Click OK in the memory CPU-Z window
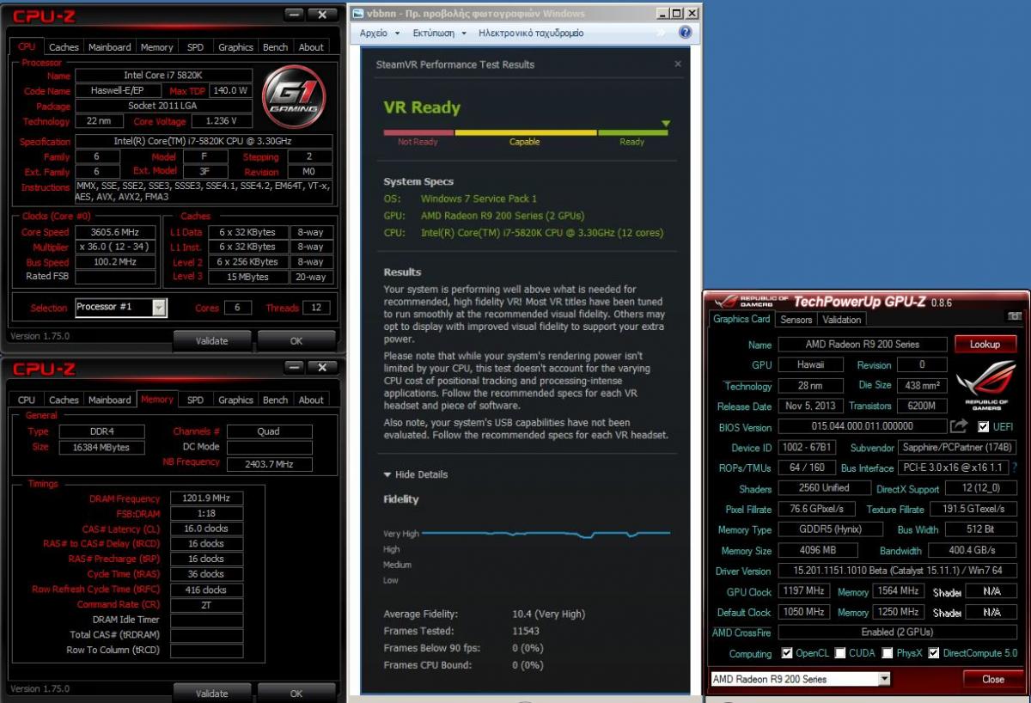1031x703 pixels. pyautogui.click(x=296, y=693)
